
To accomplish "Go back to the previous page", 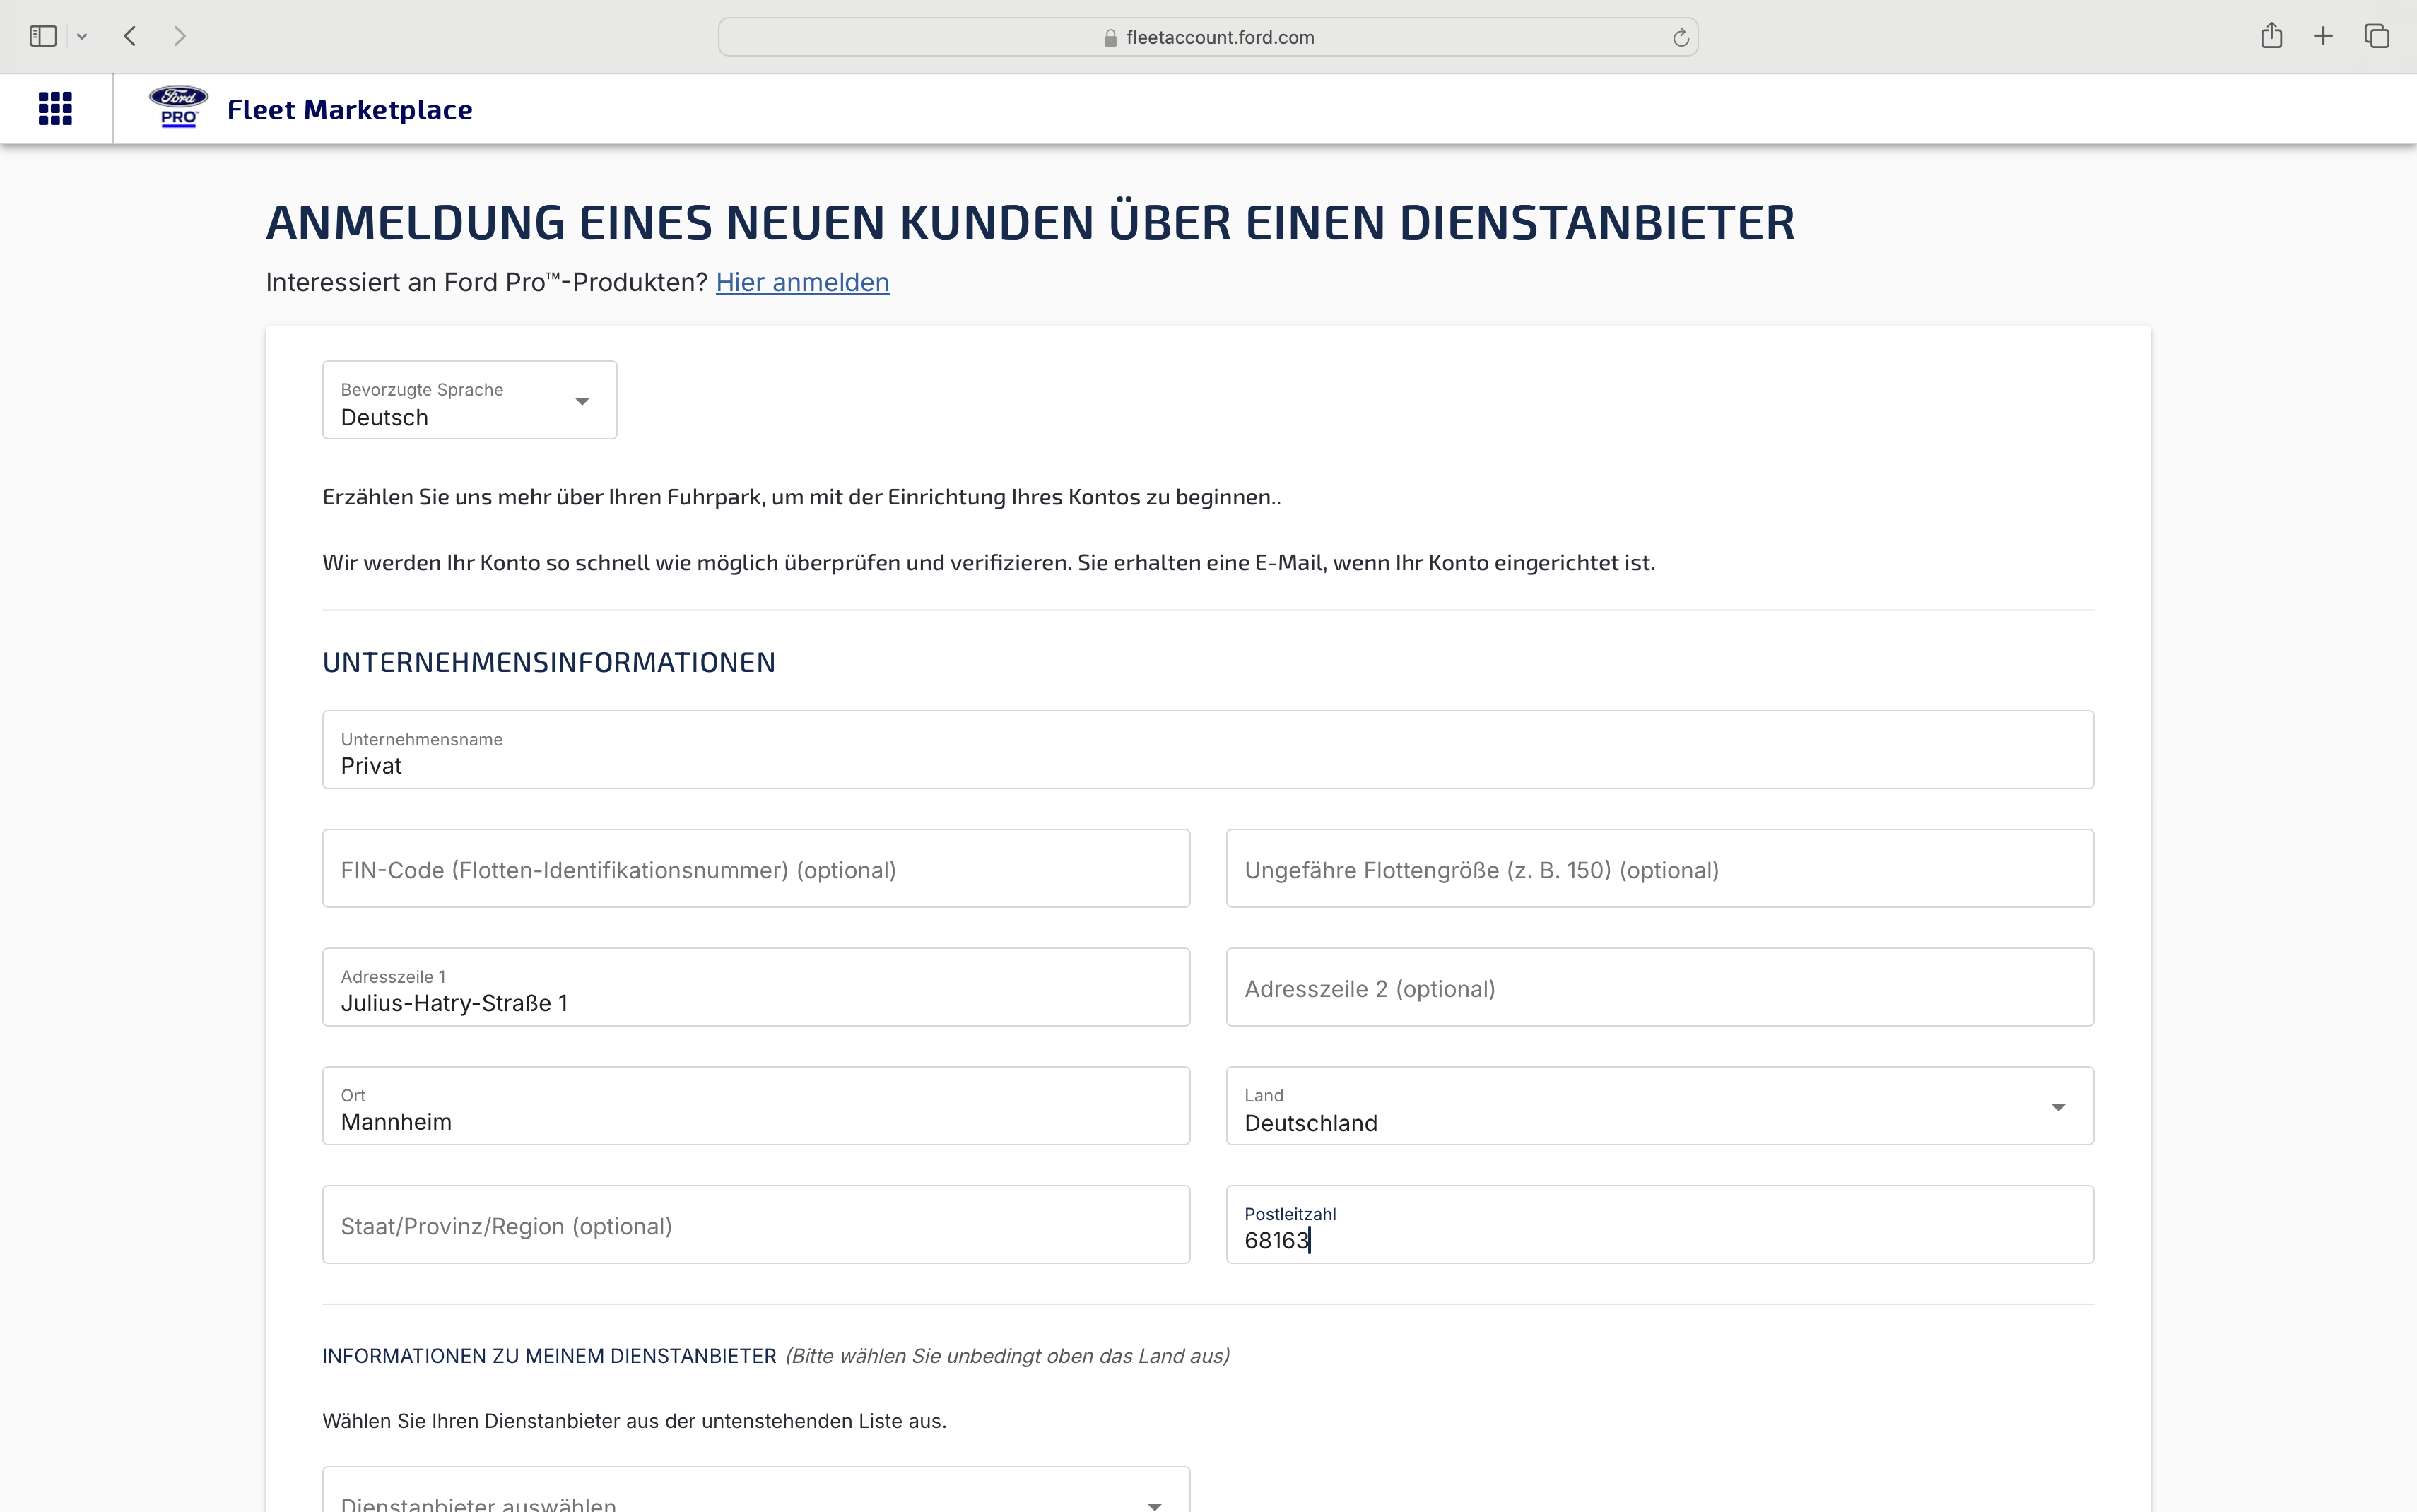I will coord(130,36).
